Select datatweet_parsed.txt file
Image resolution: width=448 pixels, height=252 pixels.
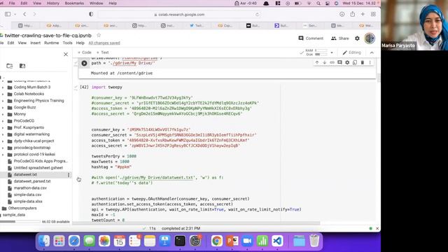[x=32, y=181]
